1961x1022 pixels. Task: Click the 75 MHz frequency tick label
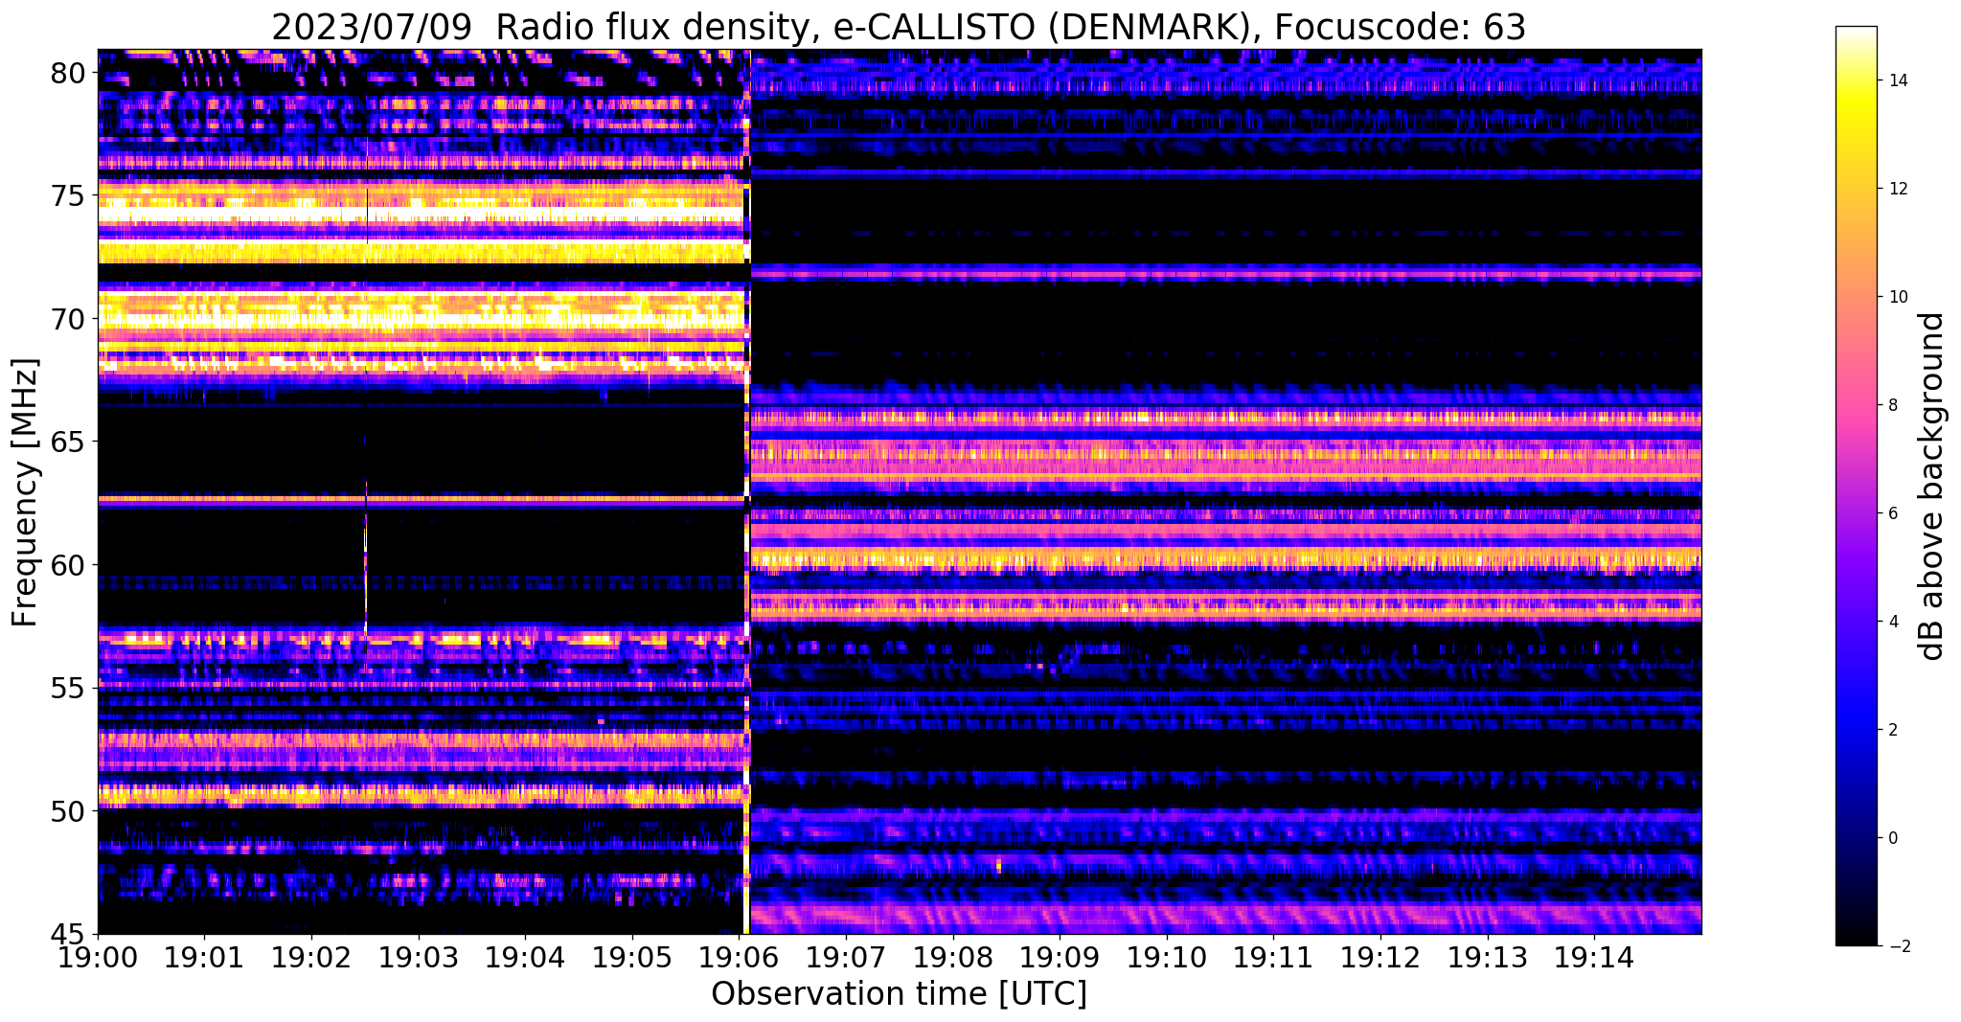click(70, 195)
